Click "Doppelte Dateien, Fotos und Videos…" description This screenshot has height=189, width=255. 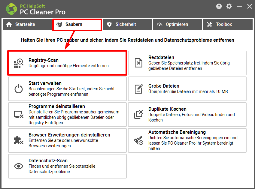191,117
